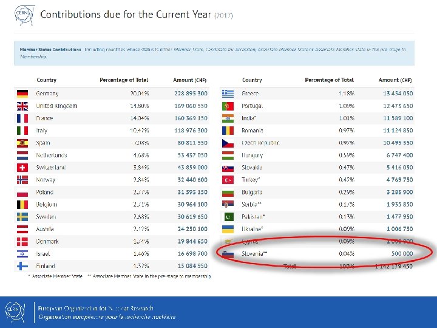Image resolution: width=437 pixels, height=328 pixels.
Task: Click the left table's Amount (CHF) header
Action: coord(190,80)
